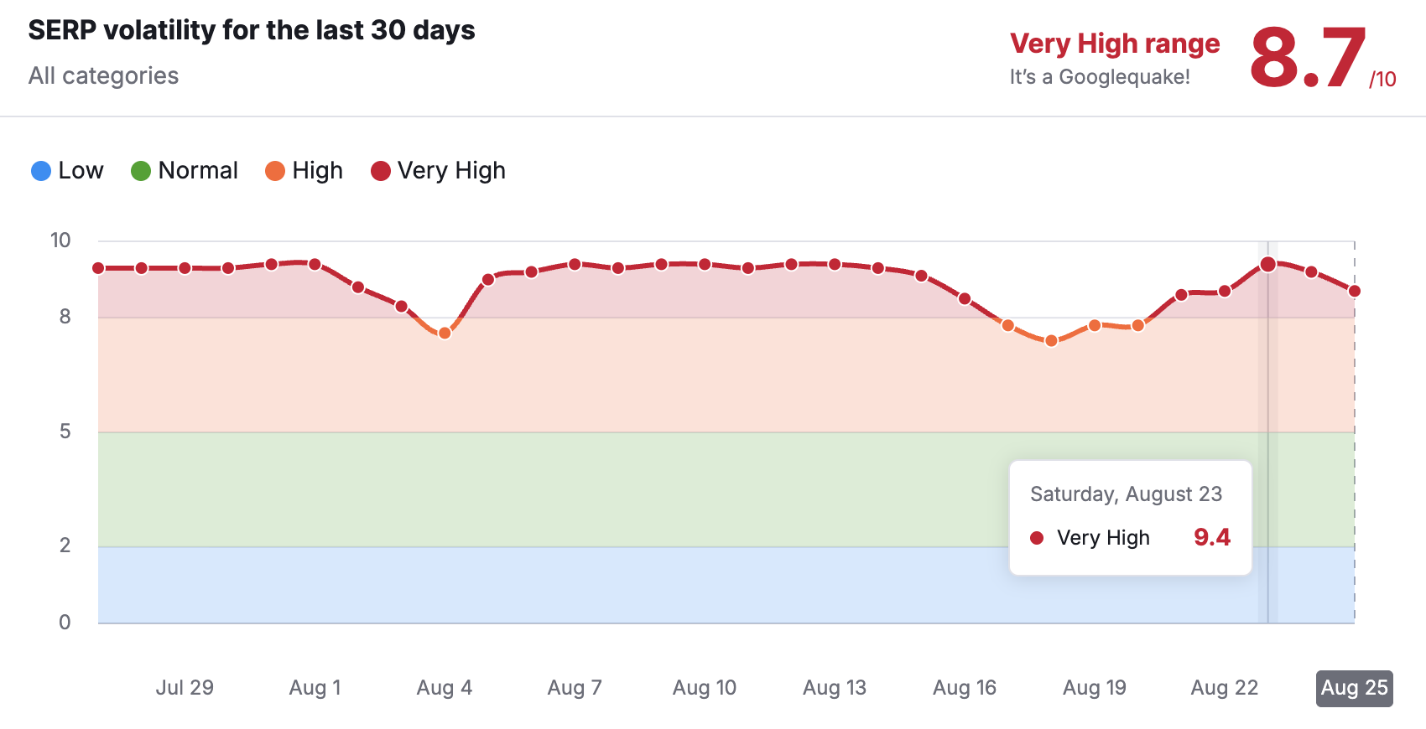Image resolution: width=1426 pixels, height=729 pixels.
Task: Click the first data point on the line
Action: (x=98, y=268)
